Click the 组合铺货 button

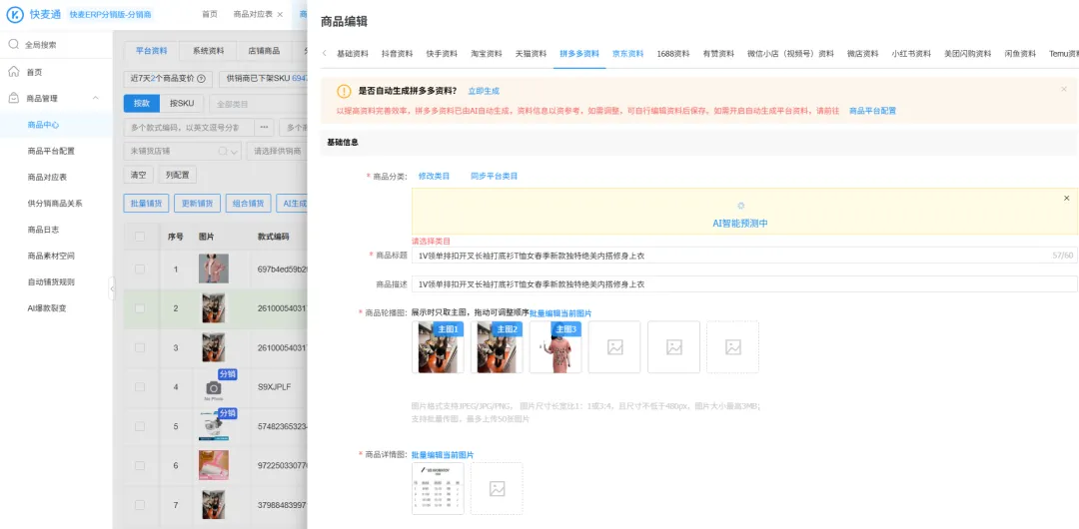click(248, 203)
